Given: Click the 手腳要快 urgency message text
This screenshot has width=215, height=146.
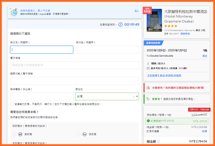Looking at the screenshot, I should click(x=178, y=88).
